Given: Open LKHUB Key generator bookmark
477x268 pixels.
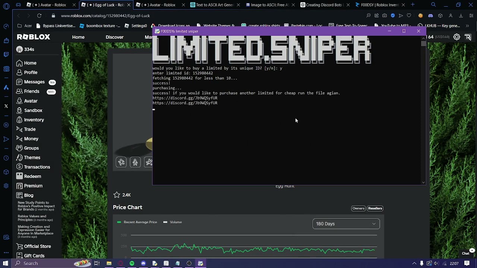Looking at the screenshot, I should (439, 26).
